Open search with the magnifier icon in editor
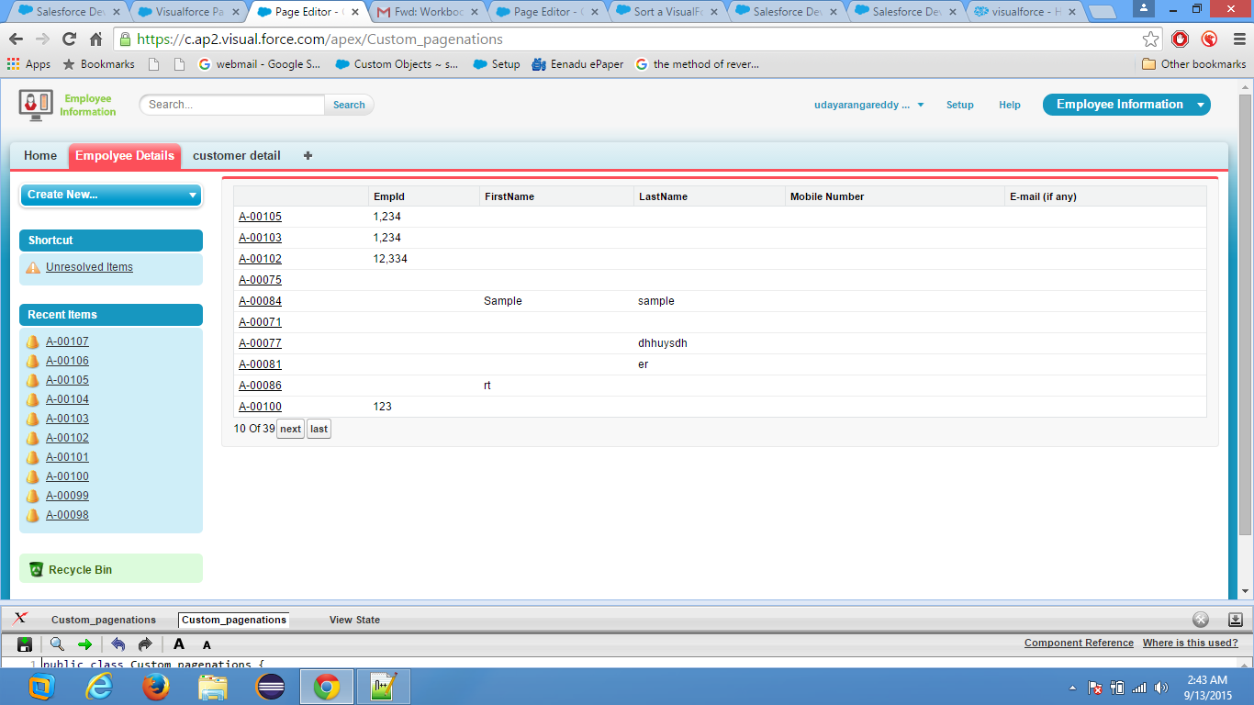The image size is (1254, 705). pos(57,644)
